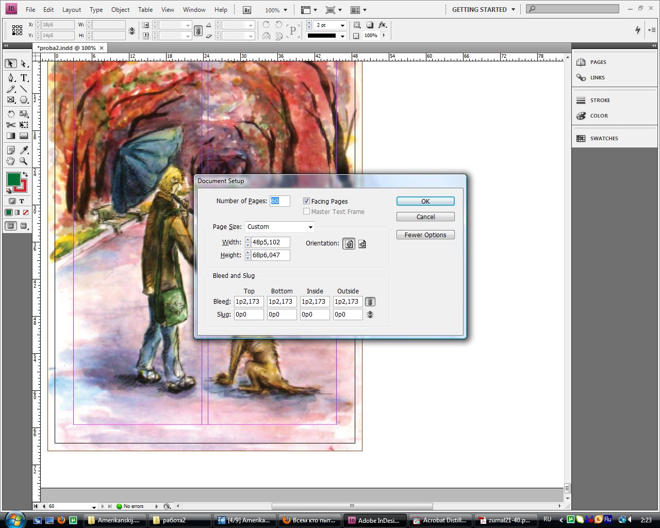Screen dimensions: 660x528
Task: Open zoom level dropdown in application bar
Action: [x=284, y=10]
